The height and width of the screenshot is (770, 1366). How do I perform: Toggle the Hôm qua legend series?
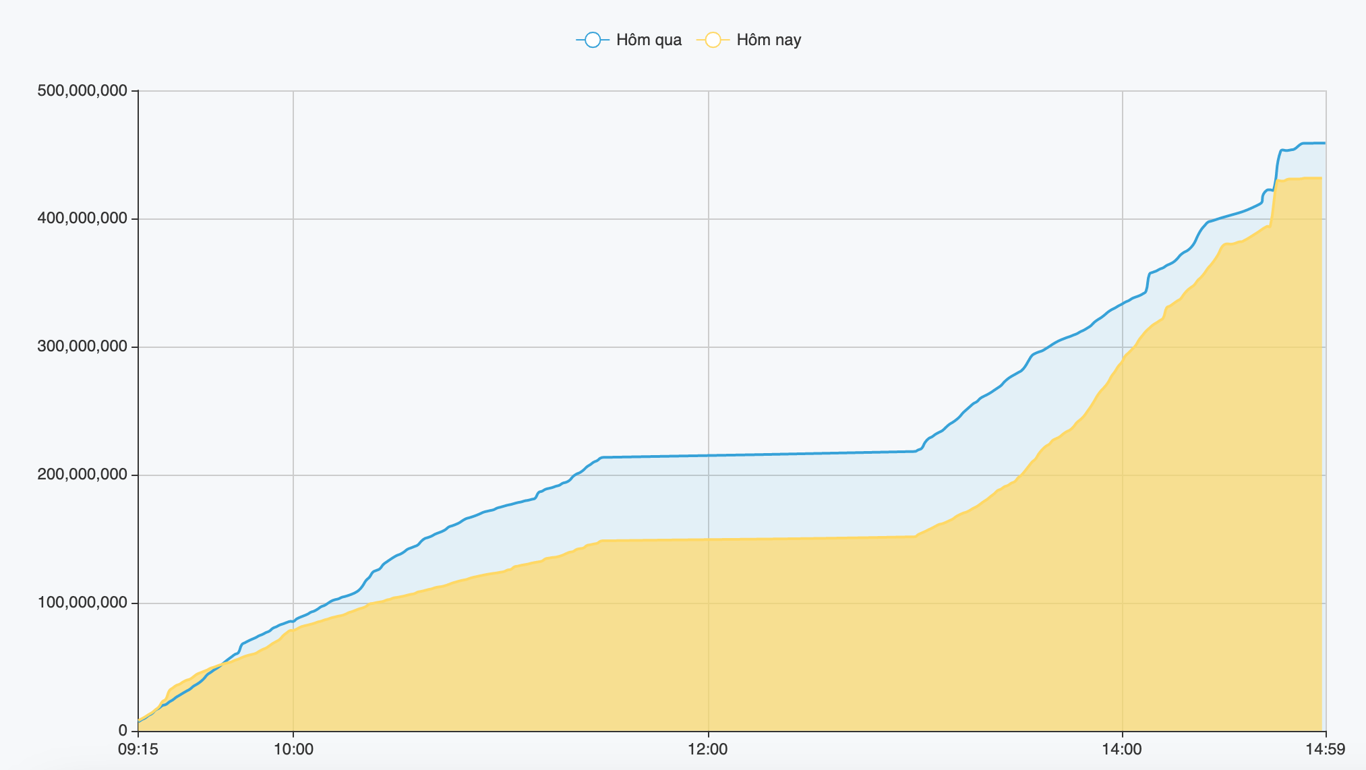pyautogui.click(x=628, y=40)
